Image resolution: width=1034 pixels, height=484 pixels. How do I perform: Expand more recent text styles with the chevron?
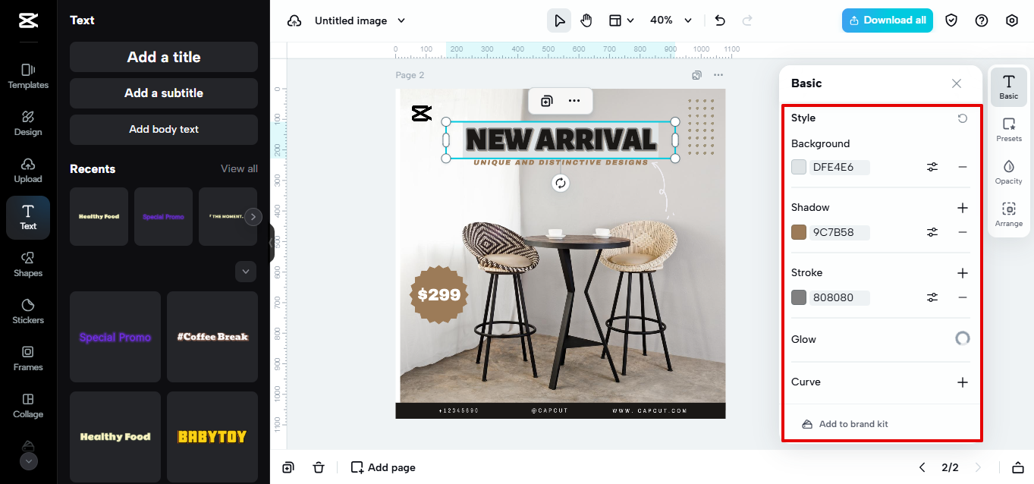pyautogui.click(x=245, y=271)
